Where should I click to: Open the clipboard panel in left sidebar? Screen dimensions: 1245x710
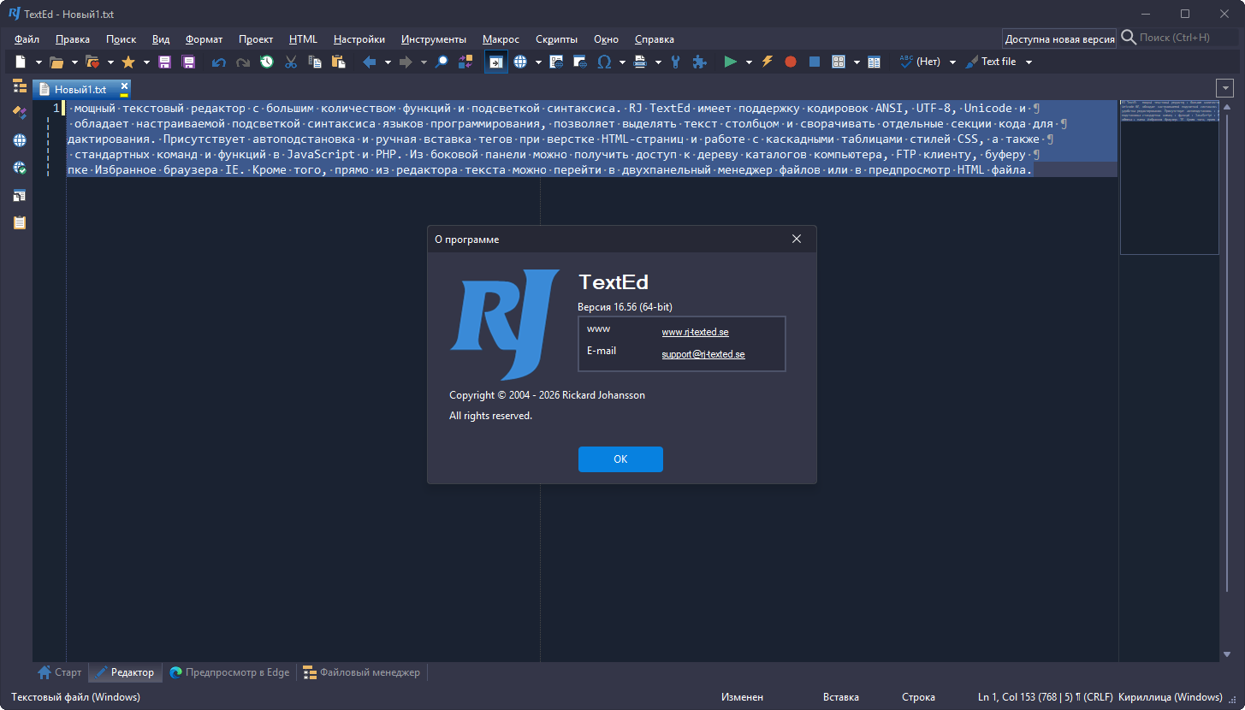coord(19,222)
